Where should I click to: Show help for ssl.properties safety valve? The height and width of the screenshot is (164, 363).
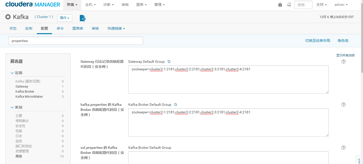[x=343, y=148]
